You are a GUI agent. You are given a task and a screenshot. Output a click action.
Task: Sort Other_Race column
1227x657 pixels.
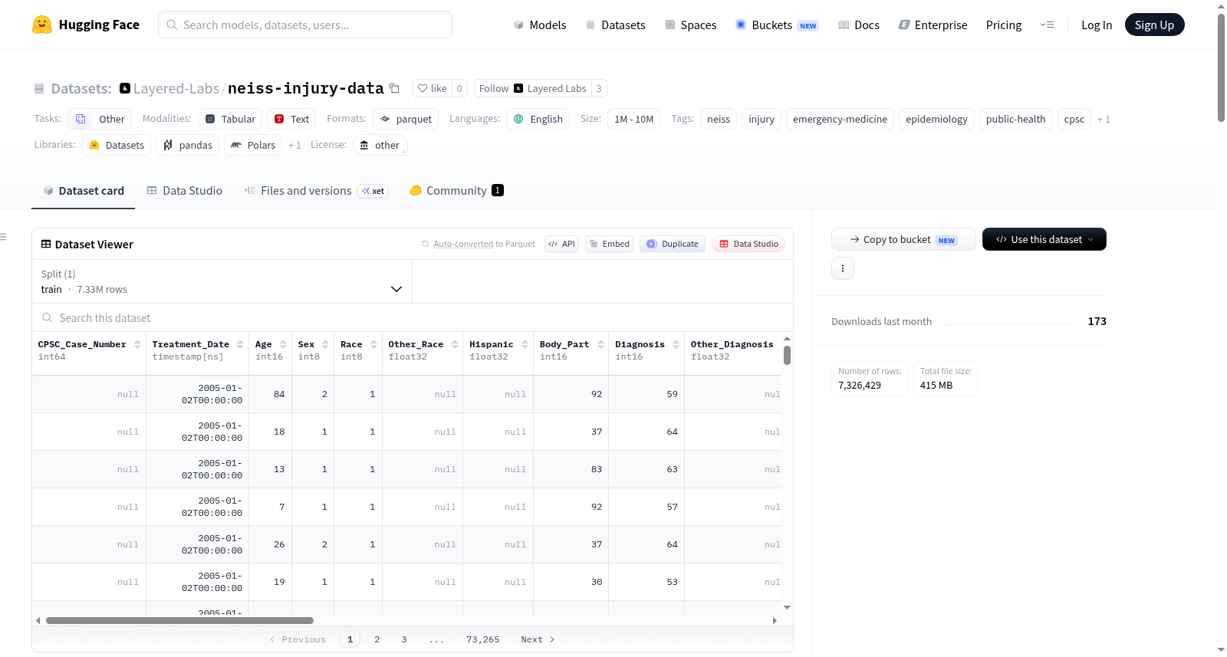coord(455,344)
